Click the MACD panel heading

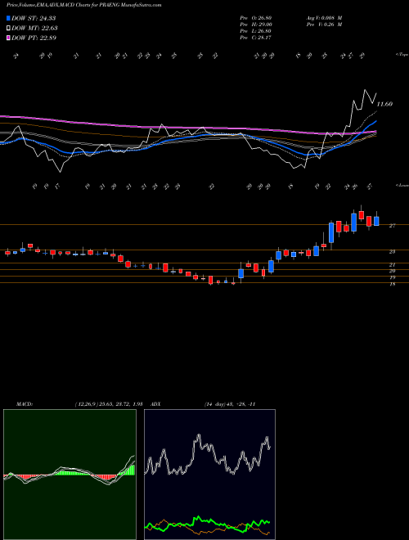coord(24,404)
